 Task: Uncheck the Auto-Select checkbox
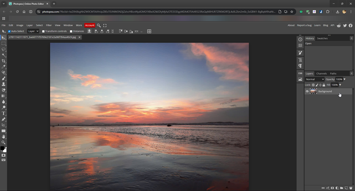tap(9, 31)
